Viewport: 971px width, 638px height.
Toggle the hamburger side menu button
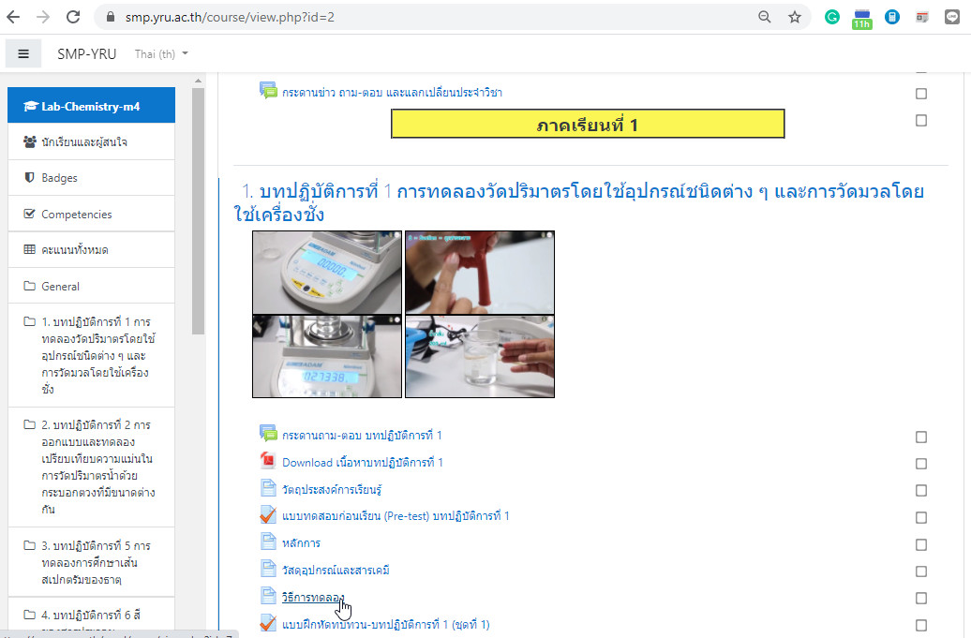(23, 53)
